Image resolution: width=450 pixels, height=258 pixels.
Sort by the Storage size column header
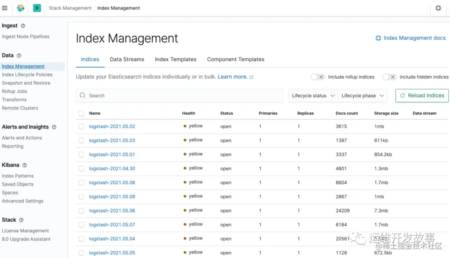[x=386, y=113]
